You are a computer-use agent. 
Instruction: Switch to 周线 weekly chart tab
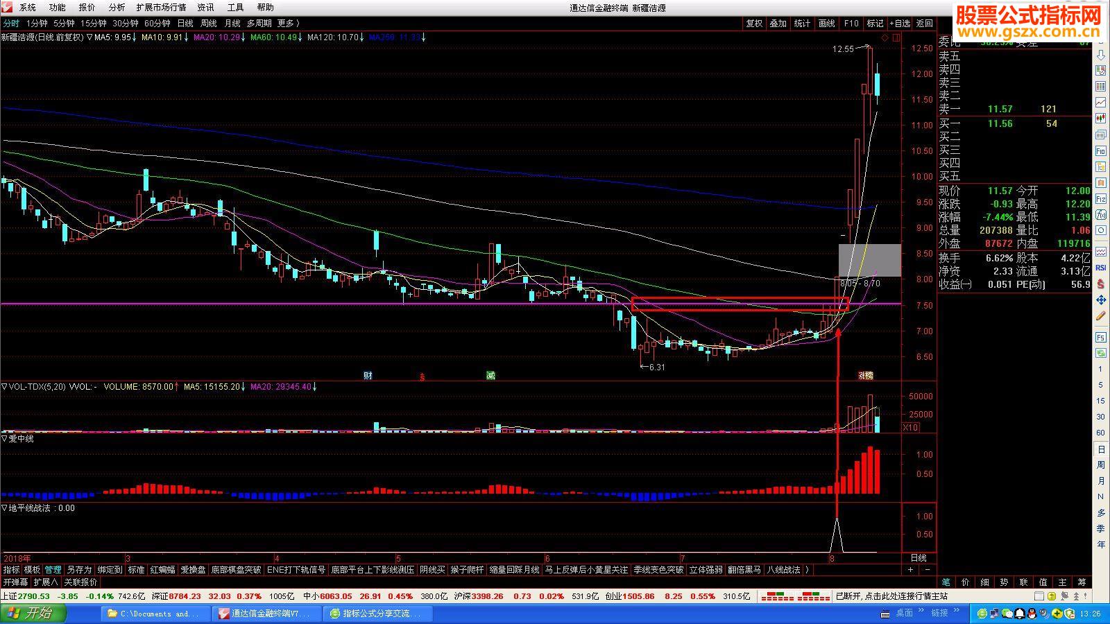[x=208, y=24]
